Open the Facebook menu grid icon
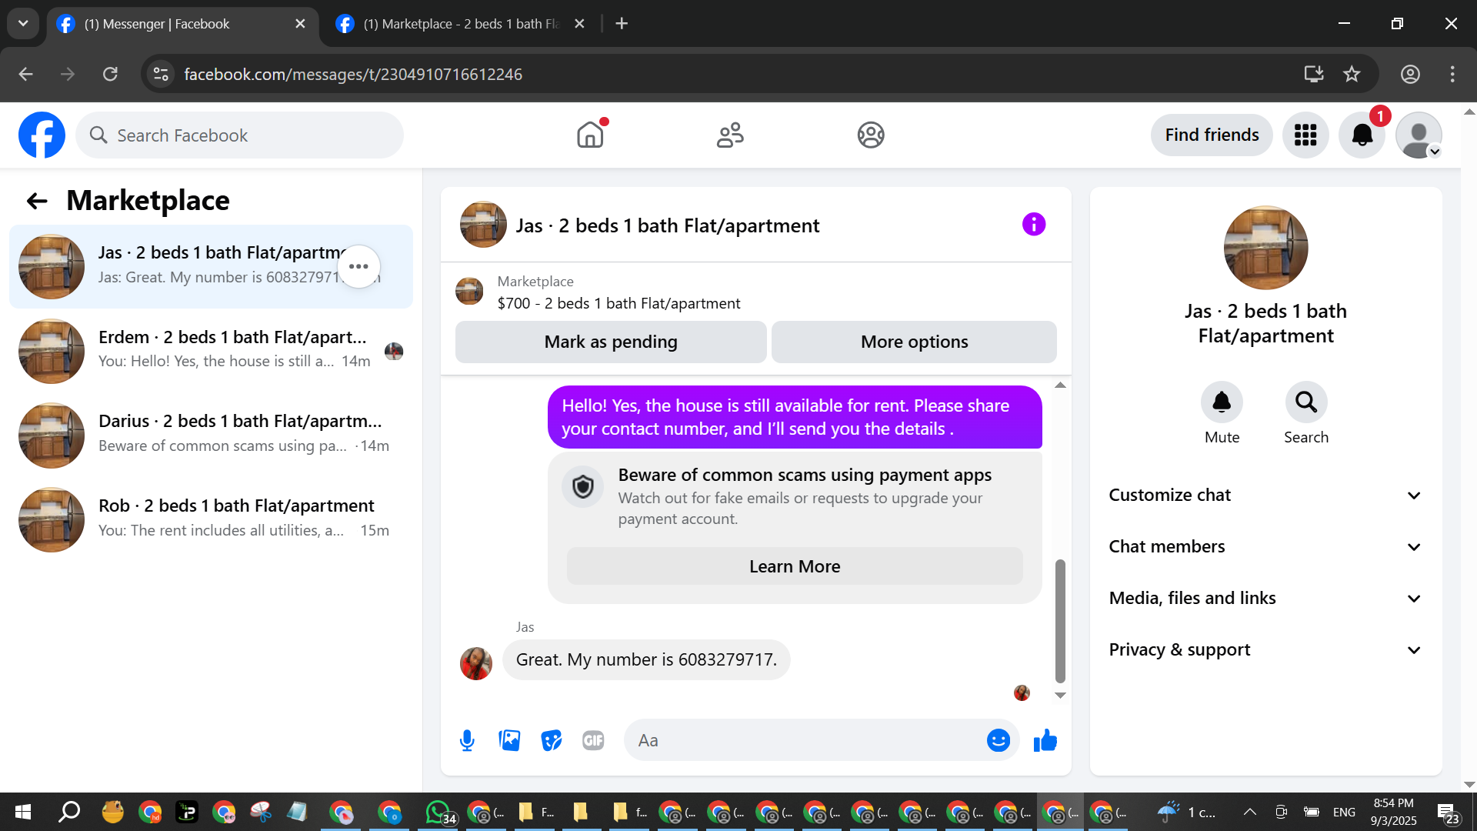 [1305, 135]
